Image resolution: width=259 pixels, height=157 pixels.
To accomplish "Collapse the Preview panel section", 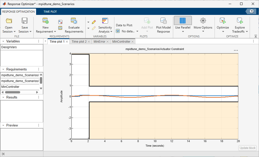I will [3, 125].
